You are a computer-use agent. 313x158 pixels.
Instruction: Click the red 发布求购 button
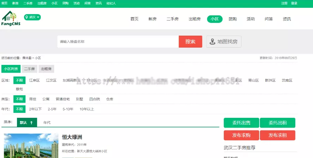click(x=241, y=135)
